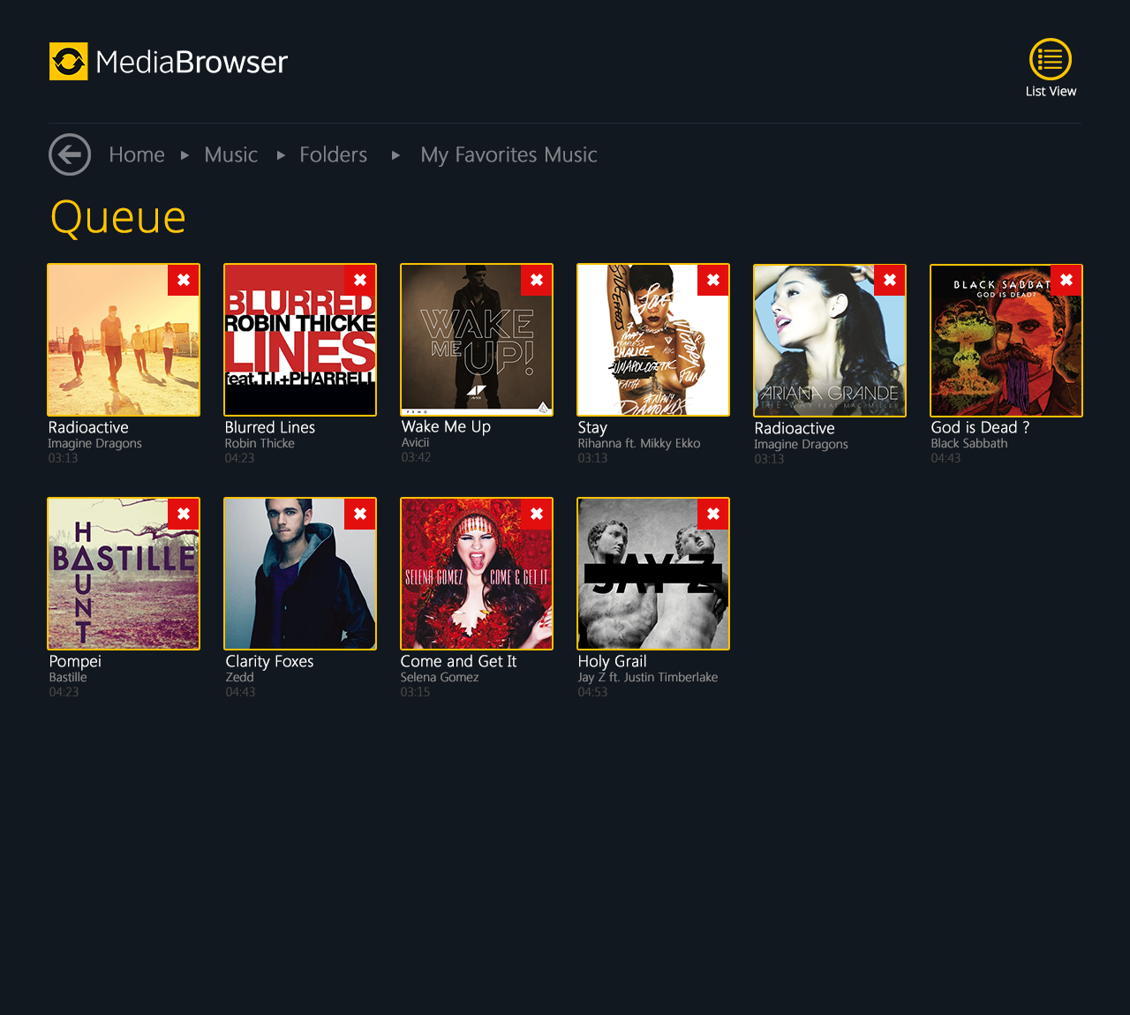This screenshot has width=1130, height=1015.
Task: Click artist name Bastille
Action: 68,678
